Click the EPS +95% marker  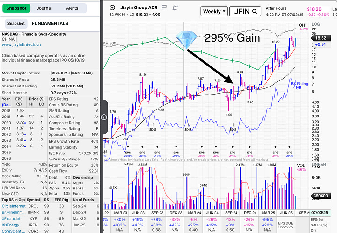pyautogui.click(x=289, y=153)
